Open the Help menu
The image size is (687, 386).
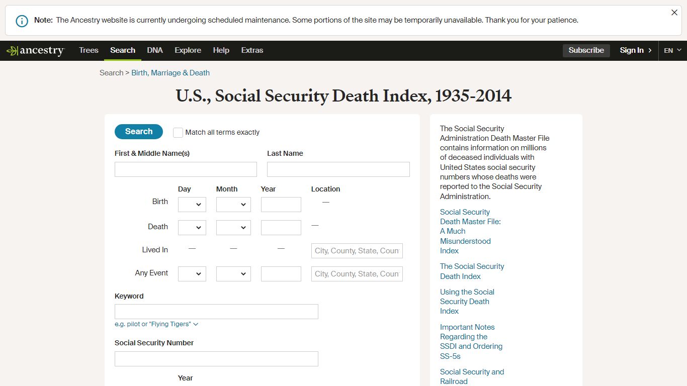[x=221, y=50]
